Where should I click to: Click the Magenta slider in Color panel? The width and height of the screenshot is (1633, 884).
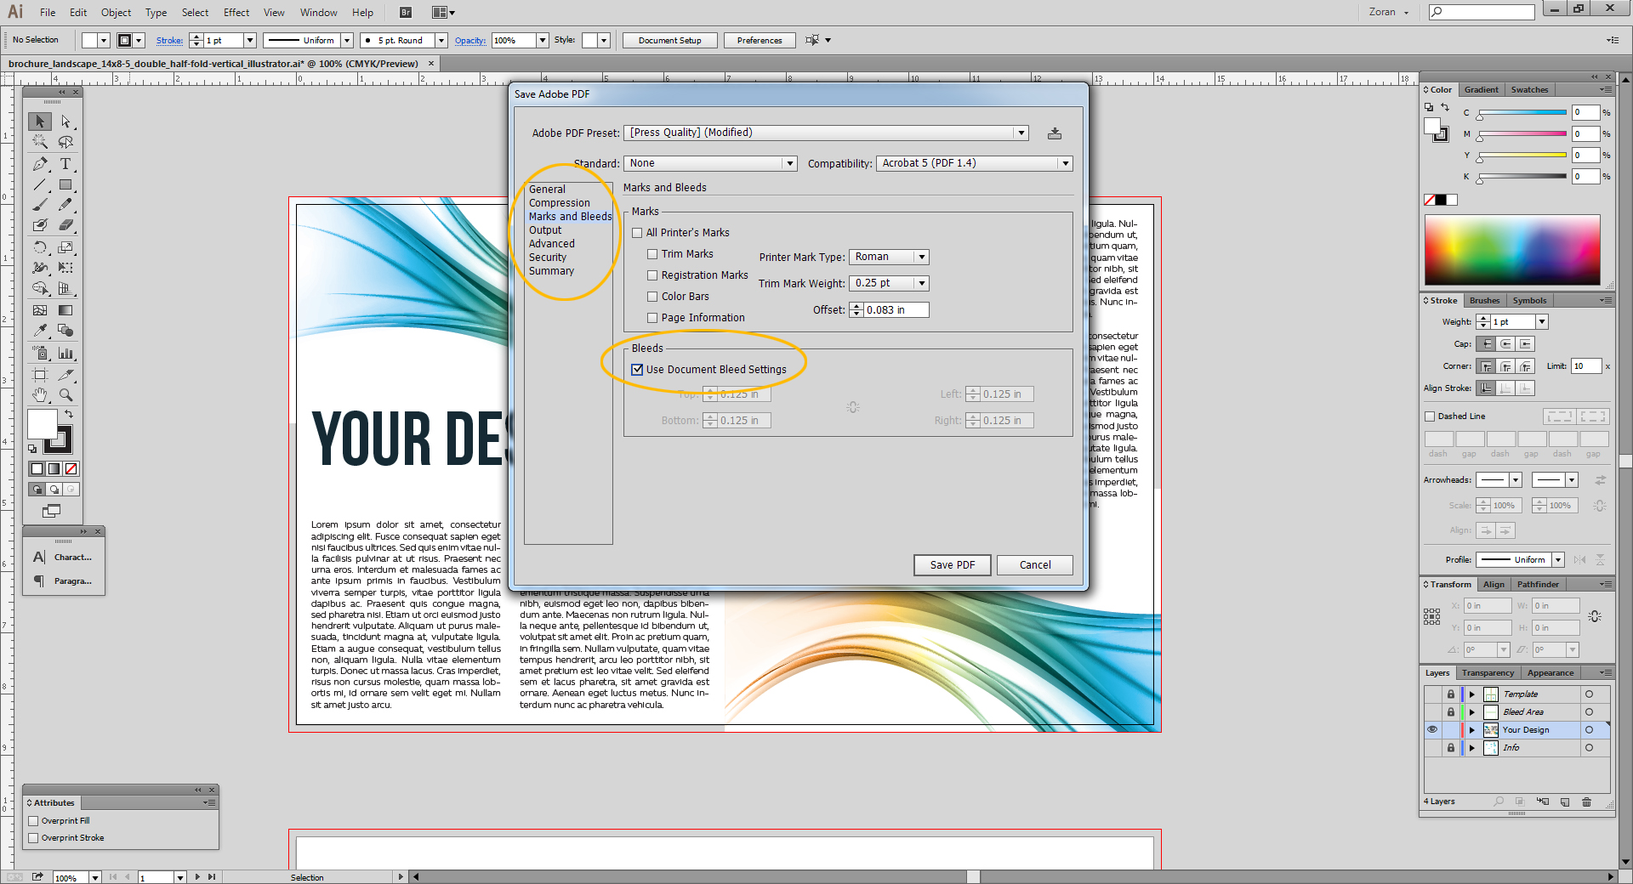1522,134
